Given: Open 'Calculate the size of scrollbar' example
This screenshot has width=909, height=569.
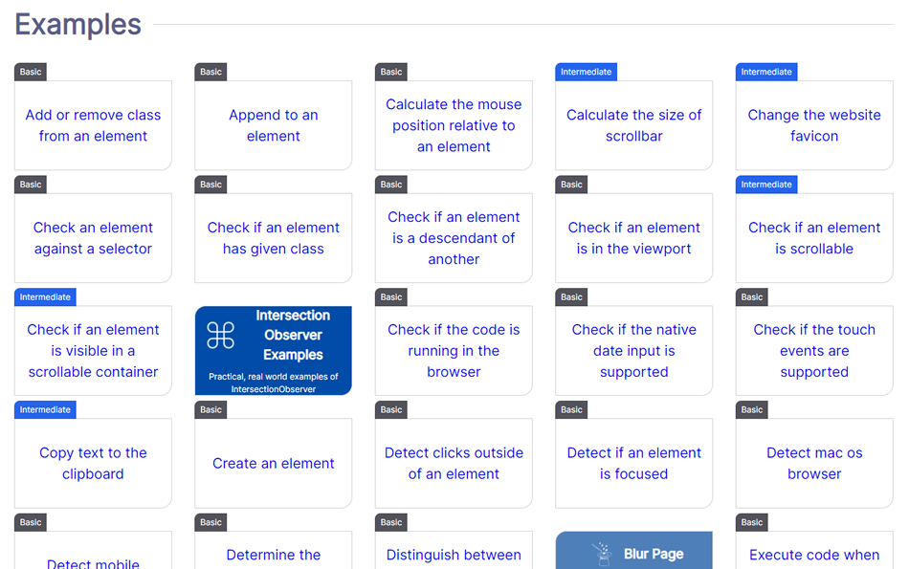Looking at the screenshot, I should [633, 125].
